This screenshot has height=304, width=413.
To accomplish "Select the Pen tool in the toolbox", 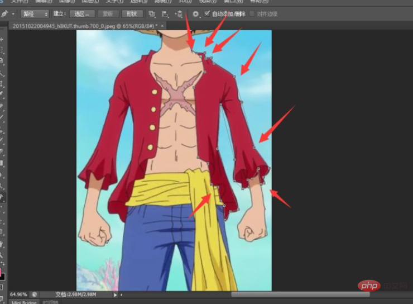I will point(2,197).
